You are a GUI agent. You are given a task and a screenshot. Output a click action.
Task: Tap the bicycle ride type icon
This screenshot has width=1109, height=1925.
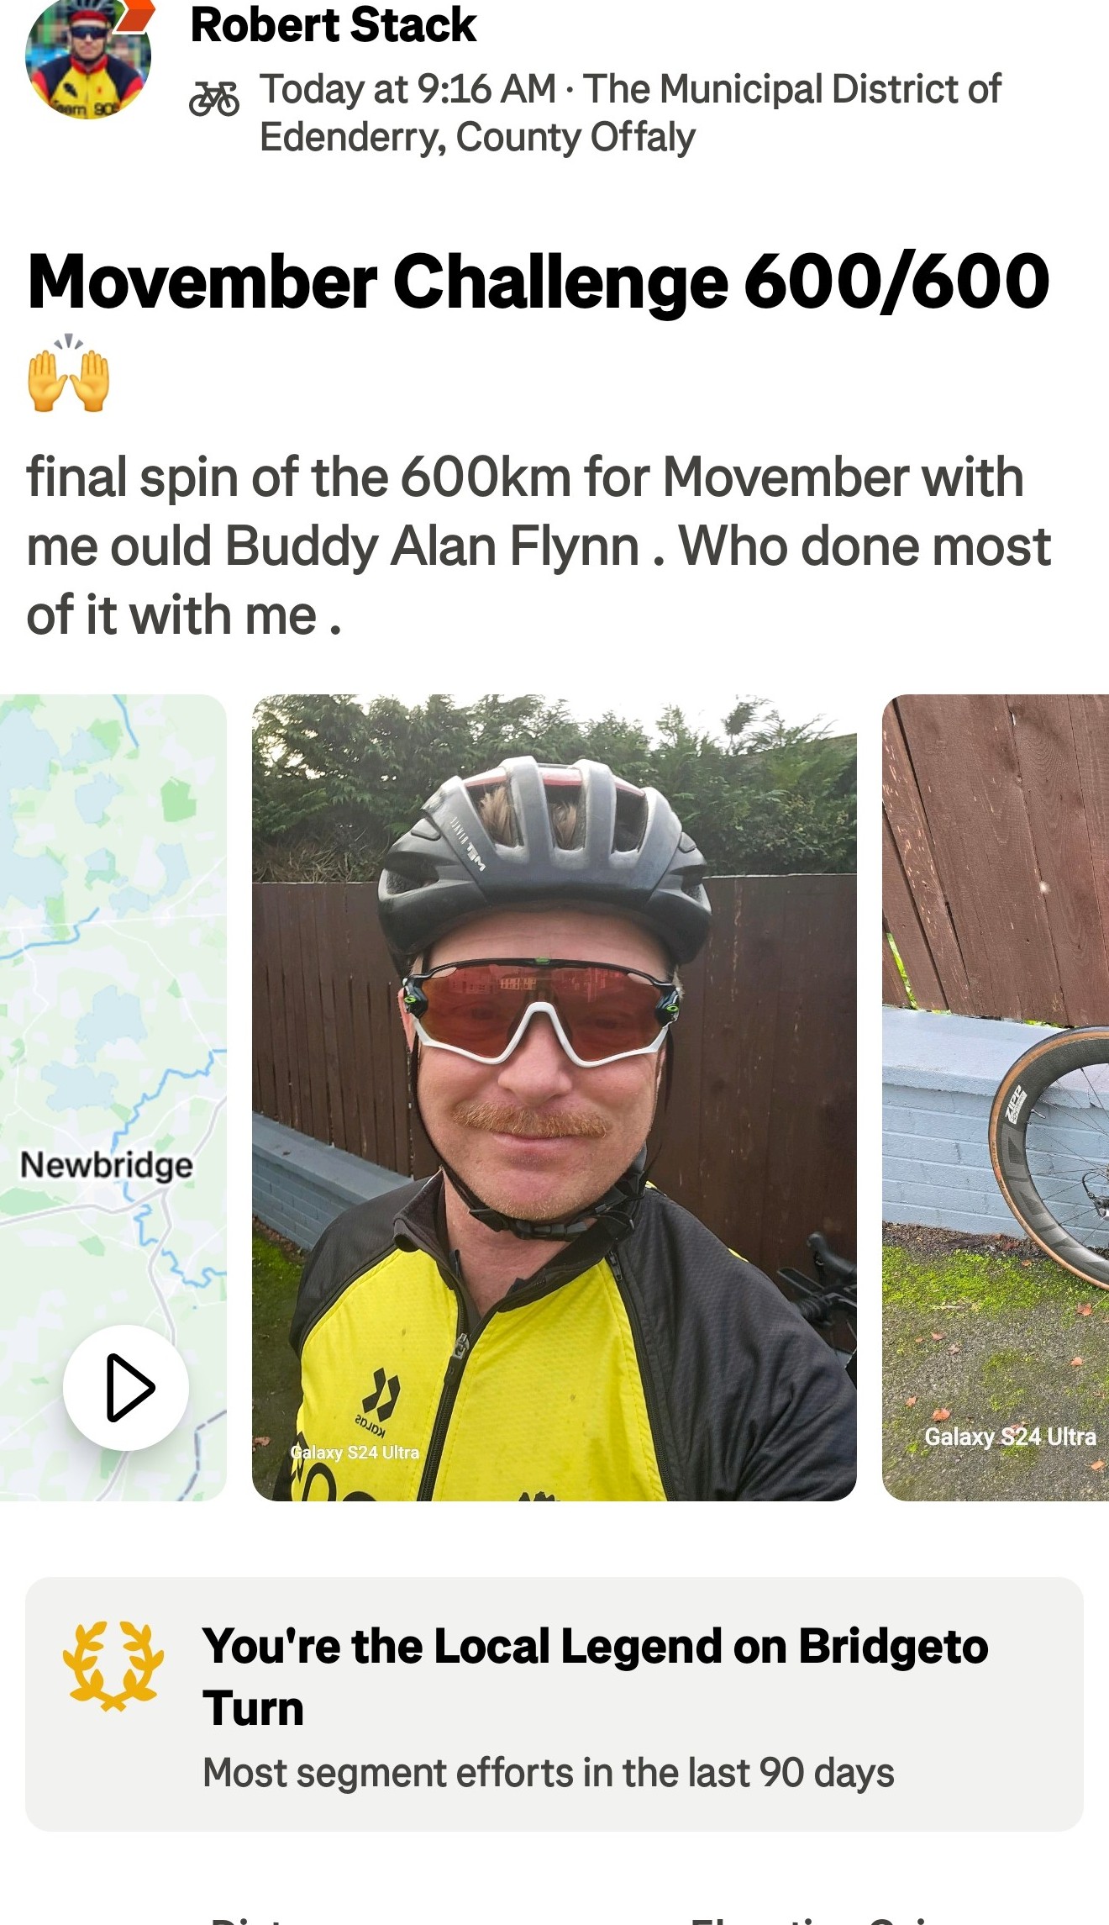tap(214, 99)
